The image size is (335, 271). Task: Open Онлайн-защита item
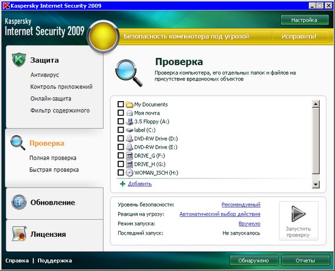click(x=51, y=99)
